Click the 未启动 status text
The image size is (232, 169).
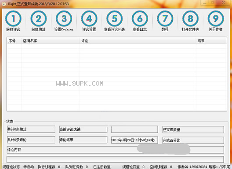pyautogui.click(x=29, y=167)
